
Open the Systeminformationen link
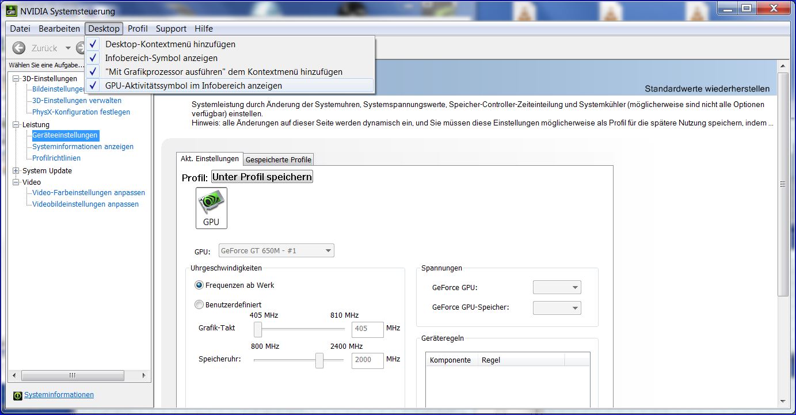(x=59, y=395)
